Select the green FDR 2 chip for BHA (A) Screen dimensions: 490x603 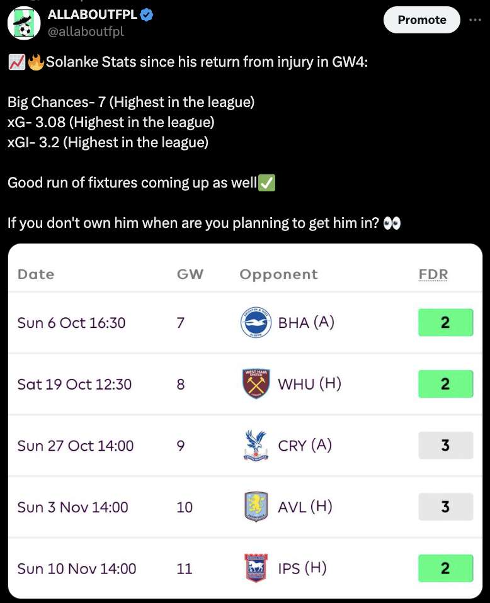[x=446, y=322]
